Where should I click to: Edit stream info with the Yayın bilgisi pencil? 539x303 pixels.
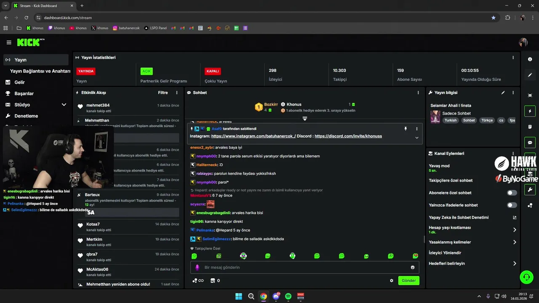point(503,93)
